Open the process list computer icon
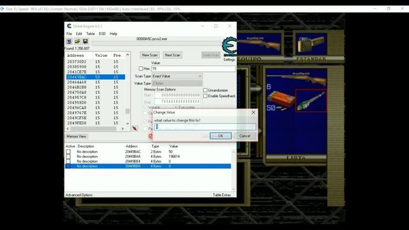 tap(69, 42)
